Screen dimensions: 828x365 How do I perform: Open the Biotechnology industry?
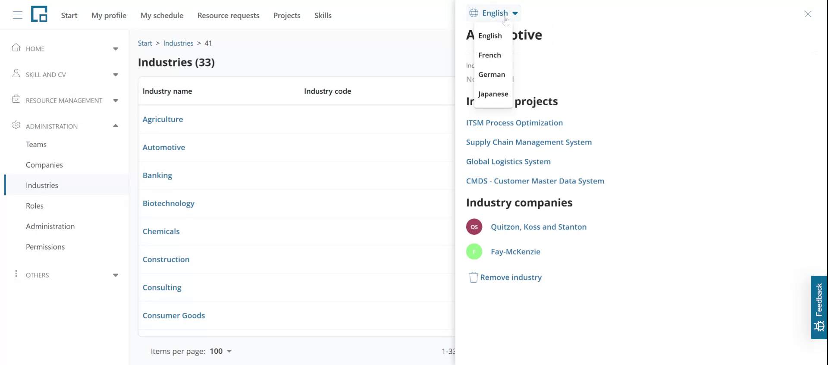(x=169, y=203)
